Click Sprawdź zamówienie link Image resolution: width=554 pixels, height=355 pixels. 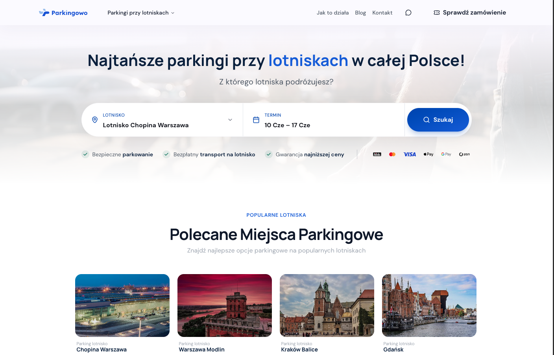click(470, 13)
